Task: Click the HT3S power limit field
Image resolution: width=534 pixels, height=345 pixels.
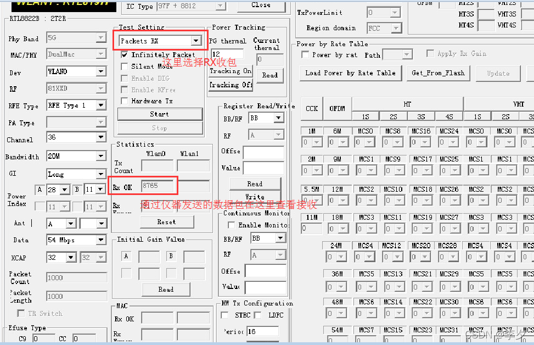Action: 486,14
